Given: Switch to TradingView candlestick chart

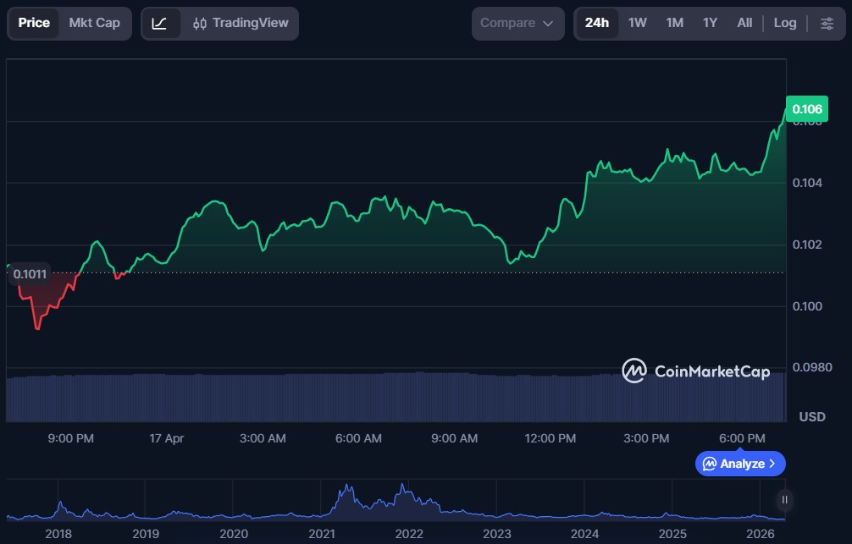Looking at the screenshot, I should coord(240,23).
